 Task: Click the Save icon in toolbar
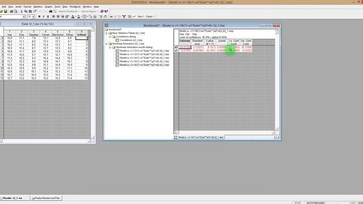tap(5, 11)
